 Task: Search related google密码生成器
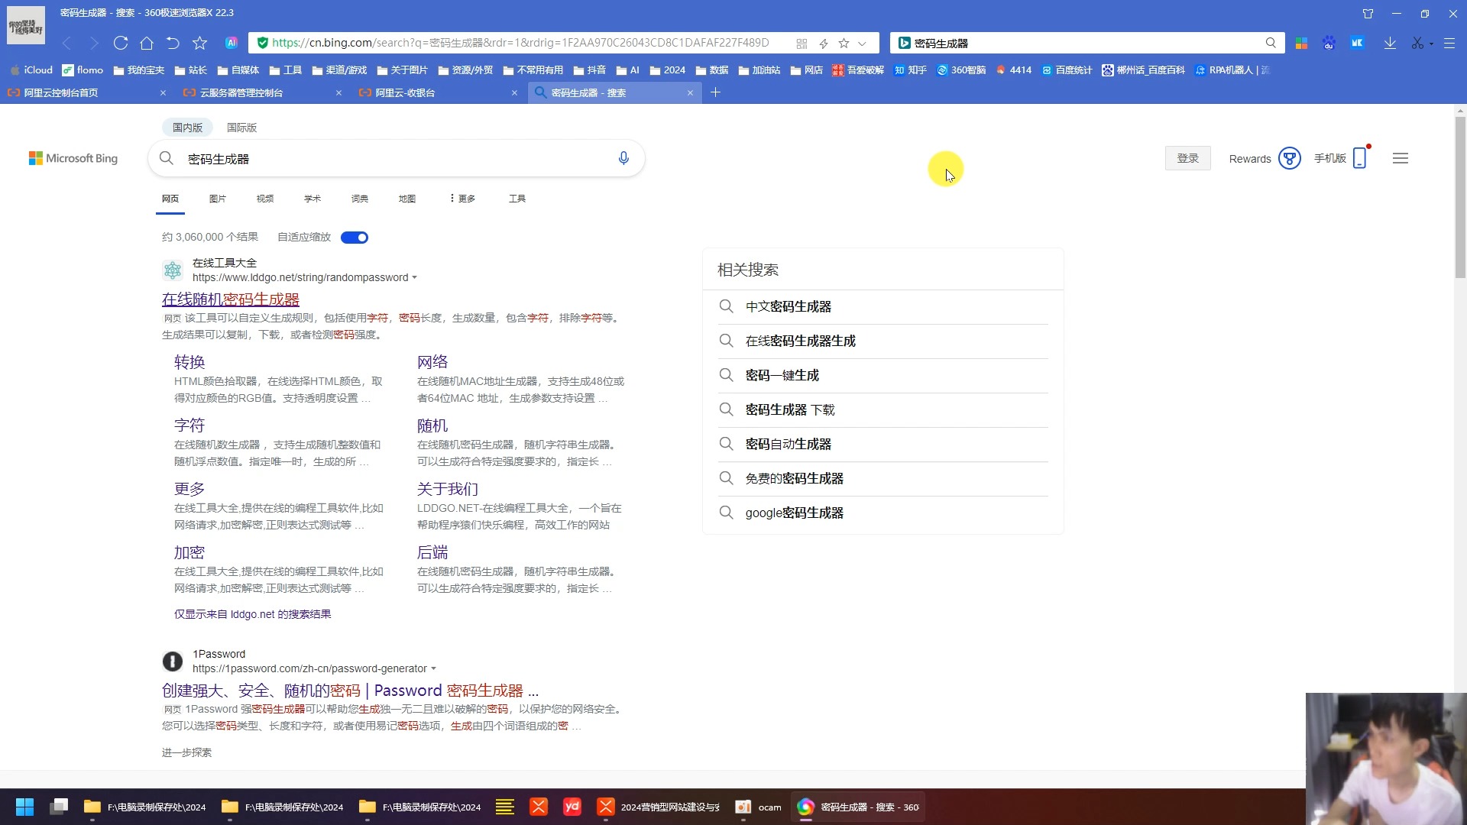[795, 513]
